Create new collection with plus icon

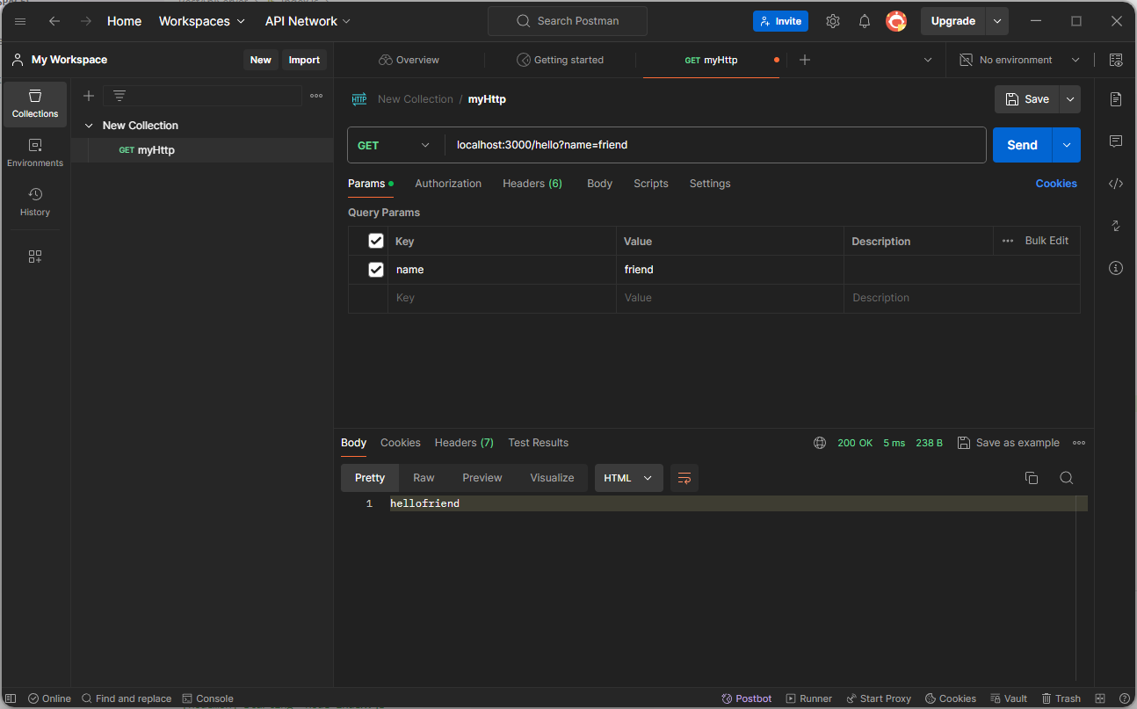[89, 96]
